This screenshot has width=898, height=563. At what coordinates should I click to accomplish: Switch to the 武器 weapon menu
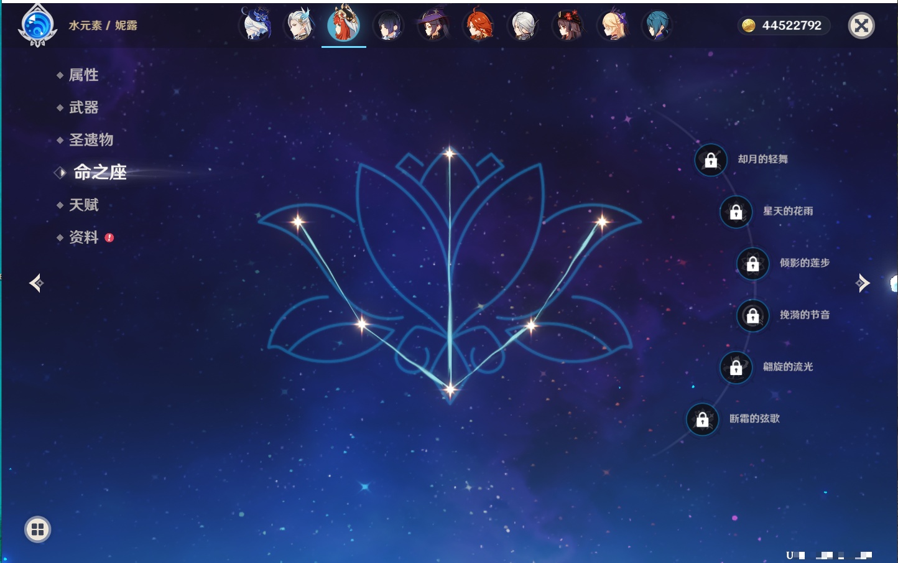[83, 108]
